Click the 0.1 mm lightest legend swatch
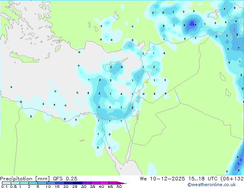The width and height of the screenshot is (244, 188). [x=7, y=183]
